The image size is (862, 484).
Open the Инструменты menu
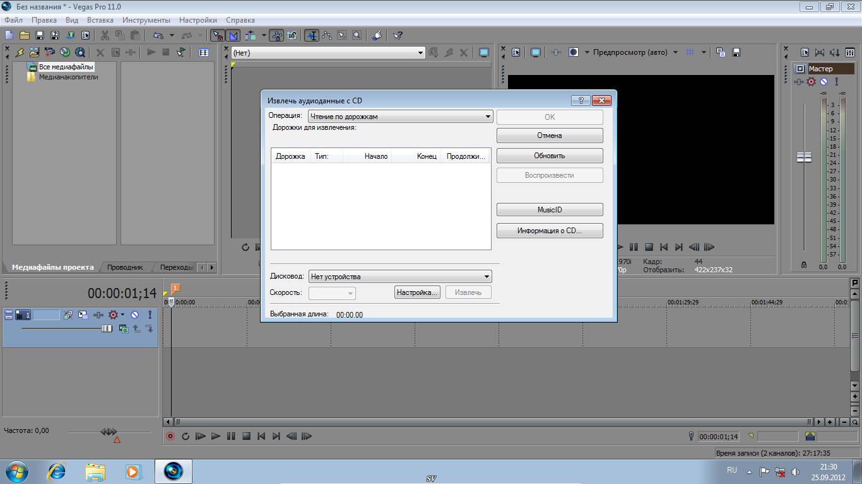(146, 20)
